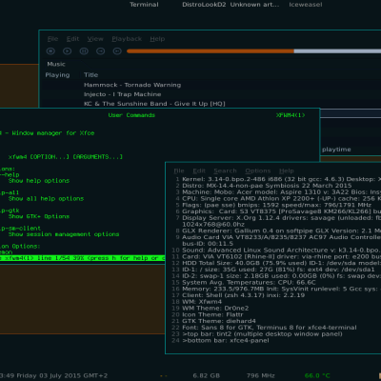Click the 6.82 GB indicator in bottom panel
The width and height of the screenshot is (381, 381).
coord(206,375)
